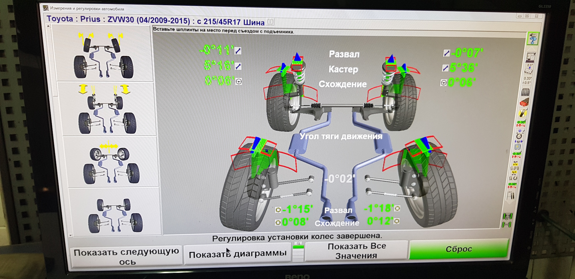This screenshot has width=575, height=279.
Task: Click the front-right toe adjustment icon
Action: point(444,83)
